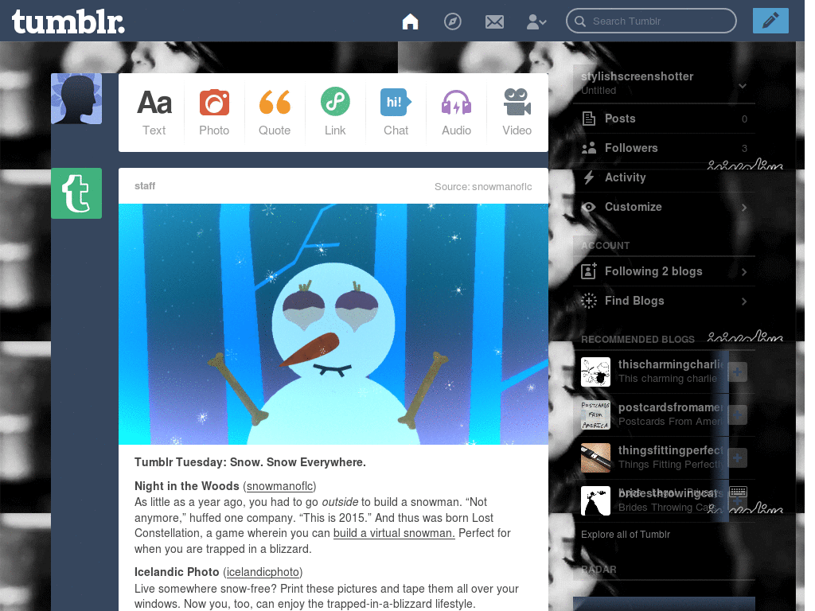Open Activity in the sidebar

click(665, 177)
